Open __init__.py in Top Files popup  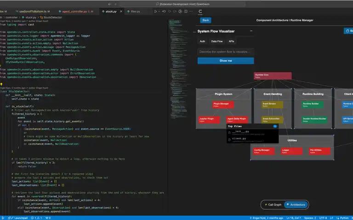pyautogui.click(x=252, y=132)
